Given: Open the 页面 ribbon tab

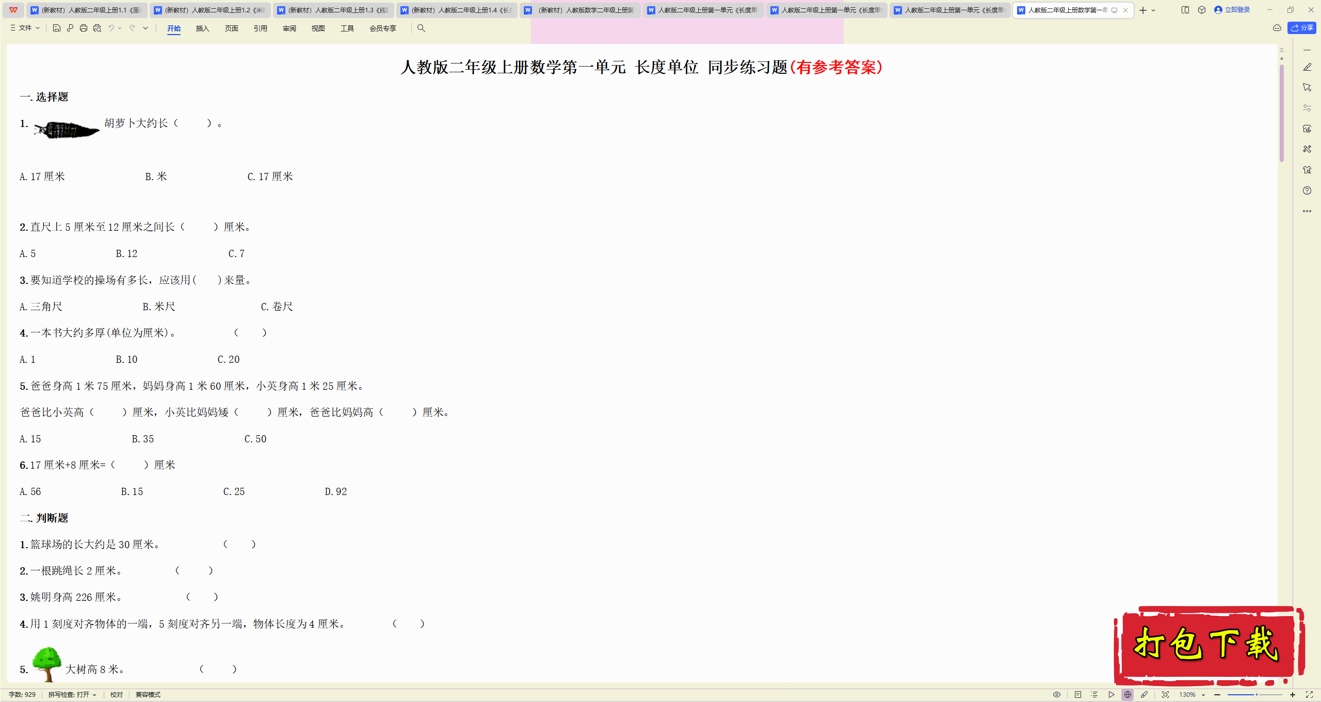Looking at the screenshot, I should point(232,28).
